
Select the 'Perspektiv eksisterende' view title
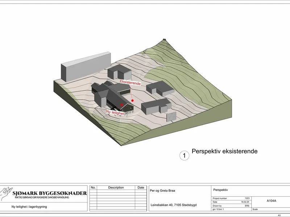(224, 151)
